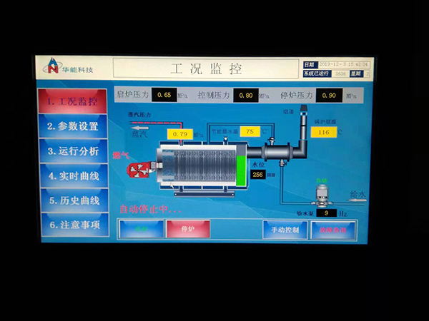Click the feed pump frequency value 9
This screenshot has width=429, height=321.
click(x=327, y=213)
